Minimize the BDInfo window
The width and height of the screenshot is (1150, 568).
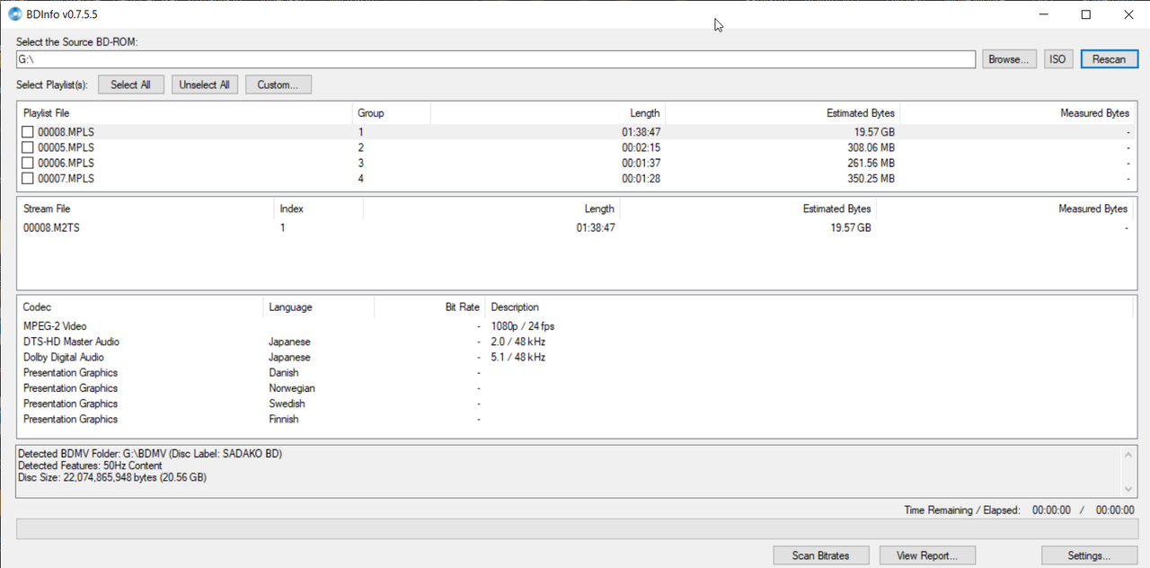tap(1045, 14)
